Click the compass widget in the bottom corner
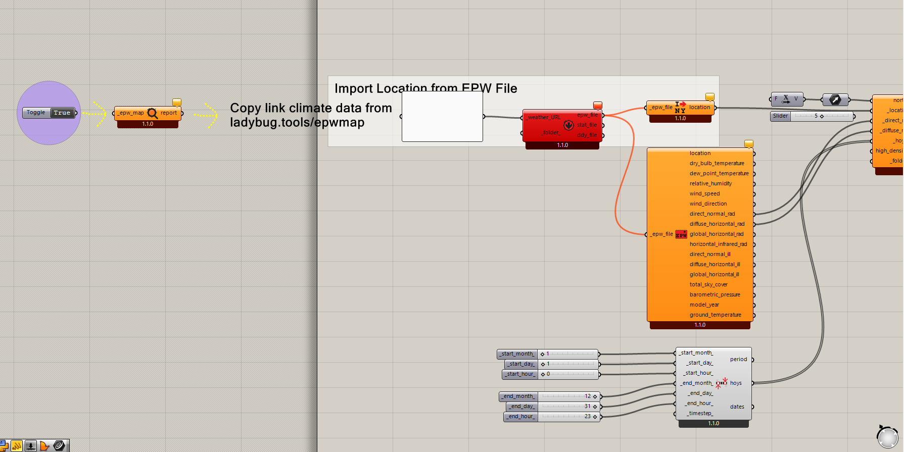904x452 pixels. pos(887,437)
